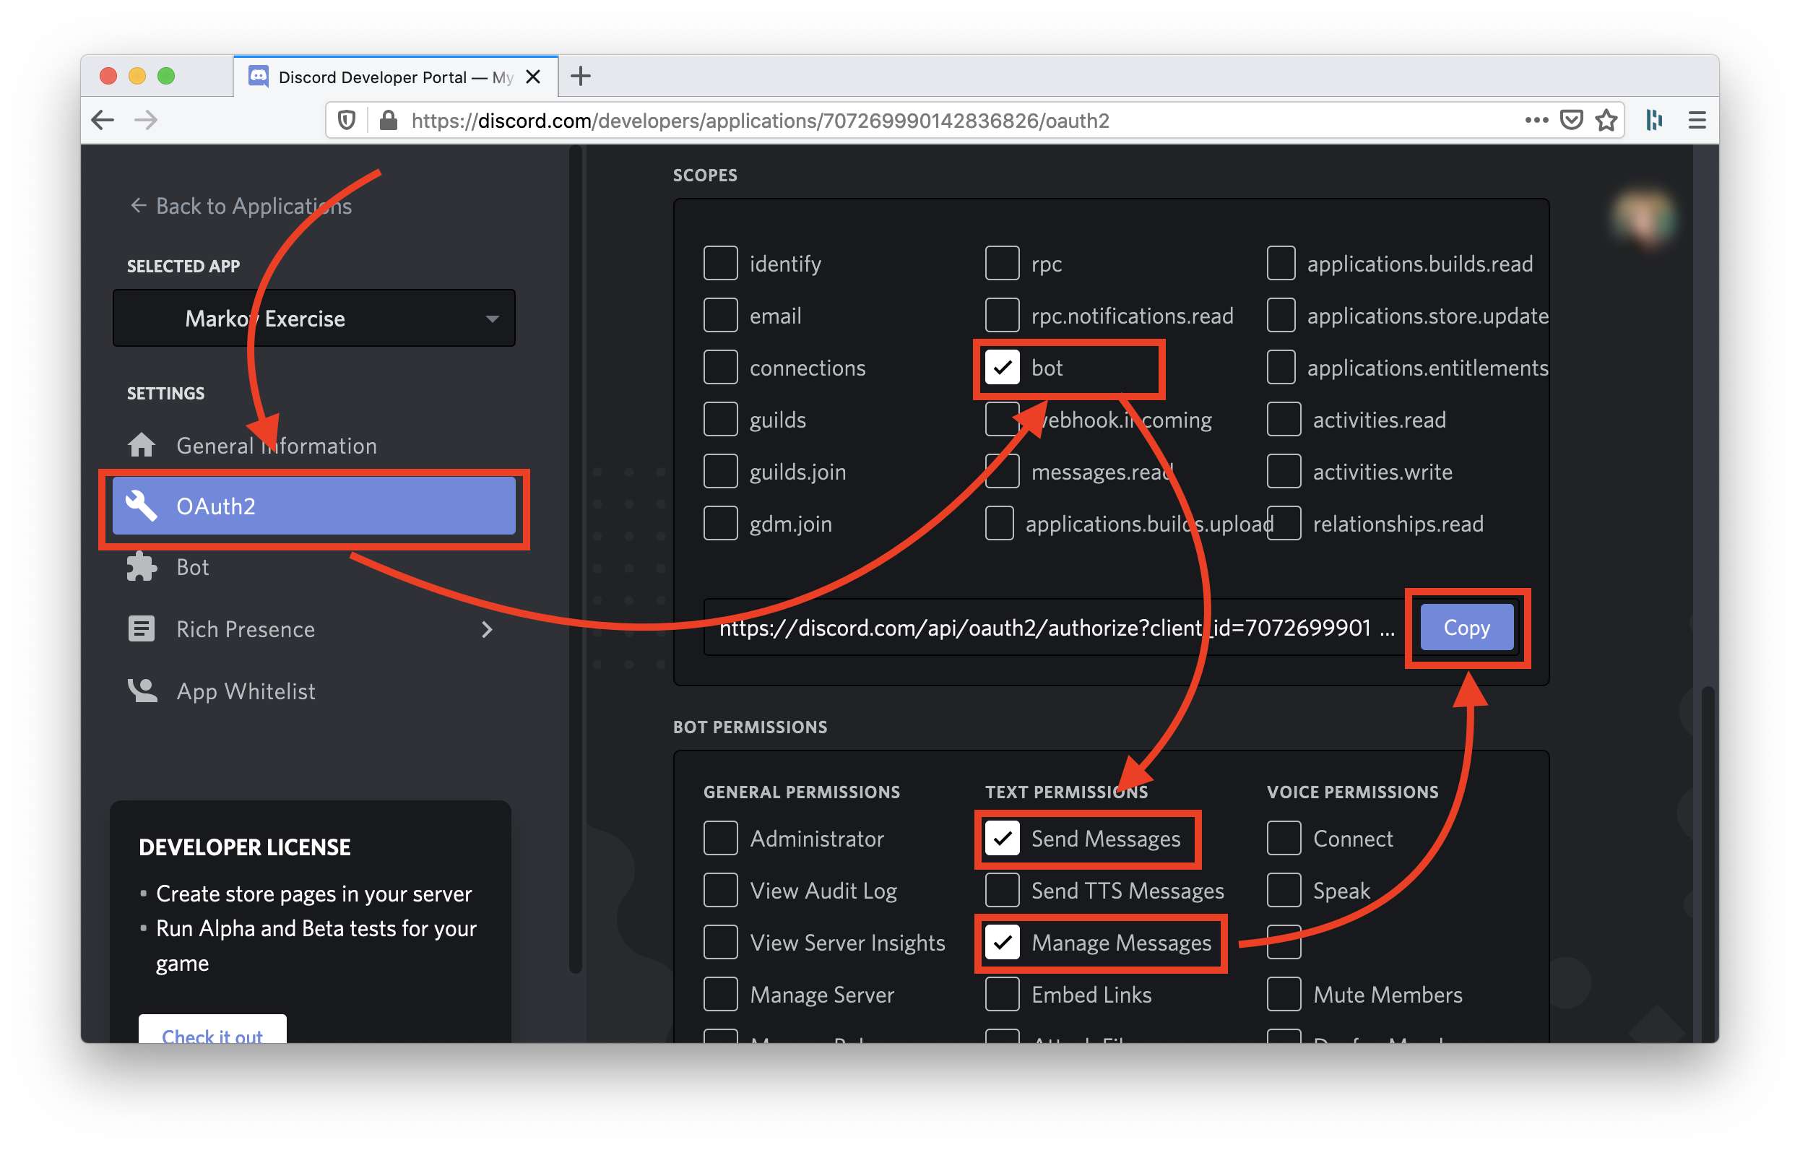Check the Embed Links permission
This screenshot has width=1800, height=1150.
click(1003, 995)
